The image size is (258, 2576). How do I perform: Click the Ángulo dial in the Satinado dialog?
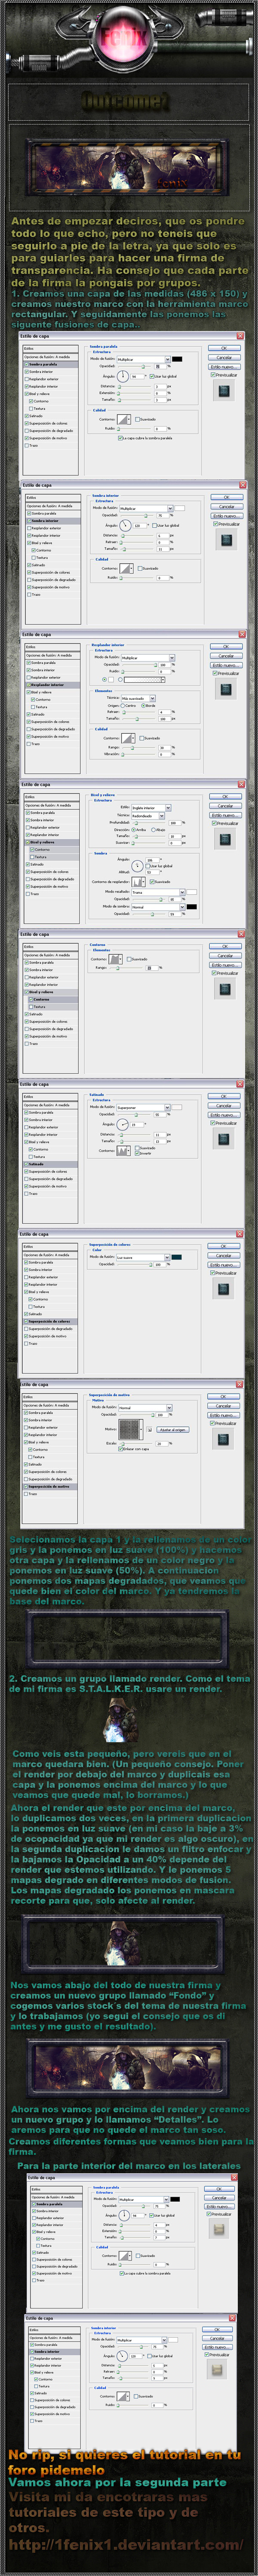[x=123, y=1124]
